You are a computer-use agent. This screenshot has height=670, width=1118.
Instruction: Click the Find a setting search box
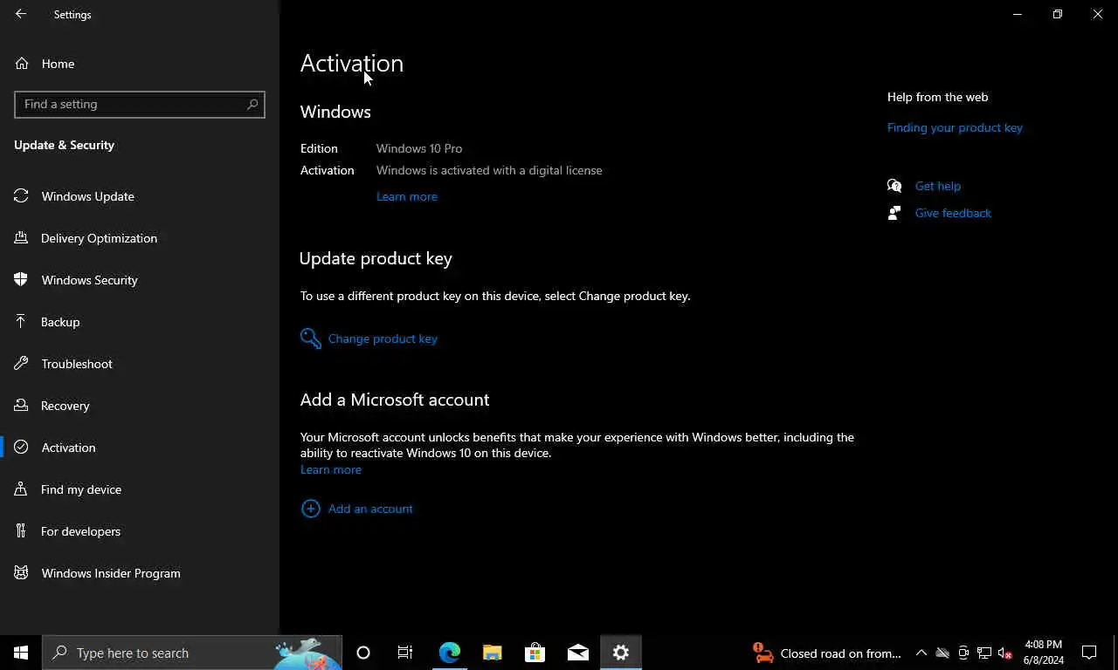(x=140, y=104)
